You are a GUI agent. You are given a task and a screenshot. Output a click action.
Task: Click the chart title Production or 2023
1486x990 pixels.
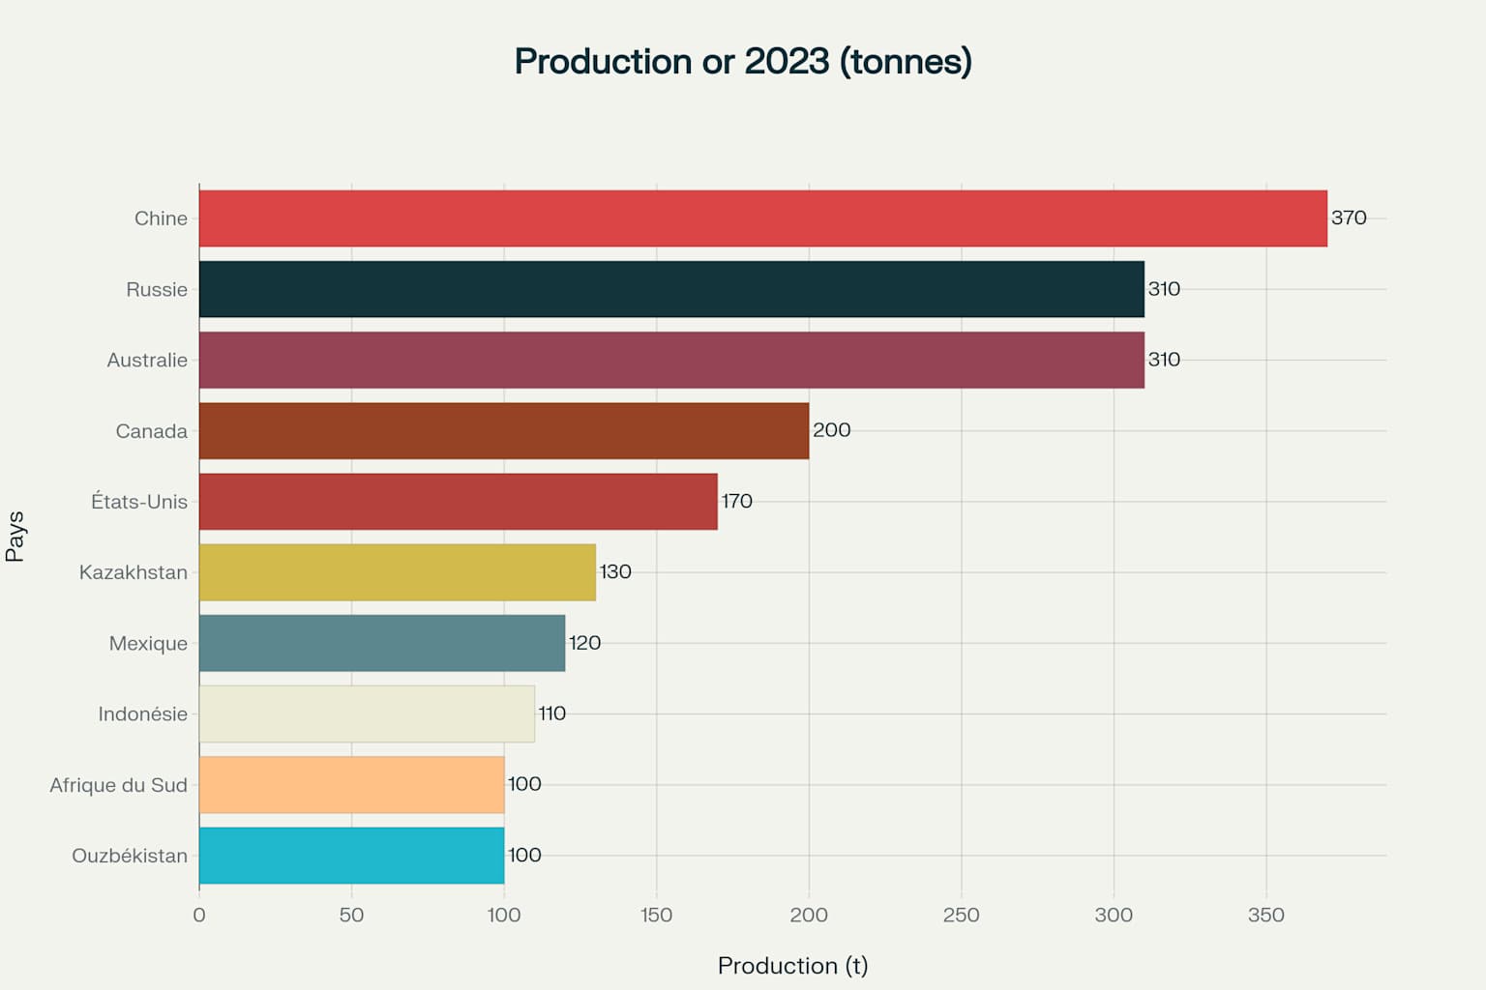(x=743, y=60)
